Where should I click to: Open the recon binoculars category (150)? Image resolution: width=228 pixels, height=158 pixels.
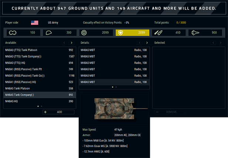tap(22, 33)
